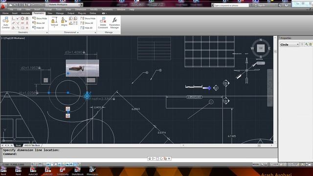Click the Plot icon in quick access toolbar

[x=29, y=5]
